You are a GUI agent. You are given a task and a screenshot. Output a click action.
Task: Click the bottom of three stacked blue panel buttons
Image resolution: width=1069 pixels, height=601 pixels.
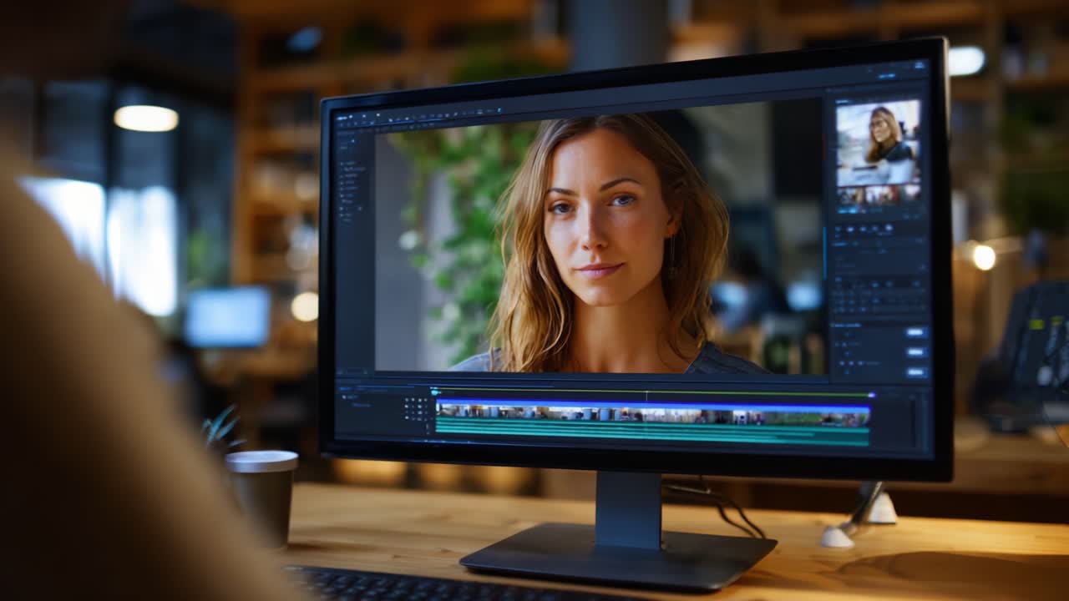(x=916, y=372)
